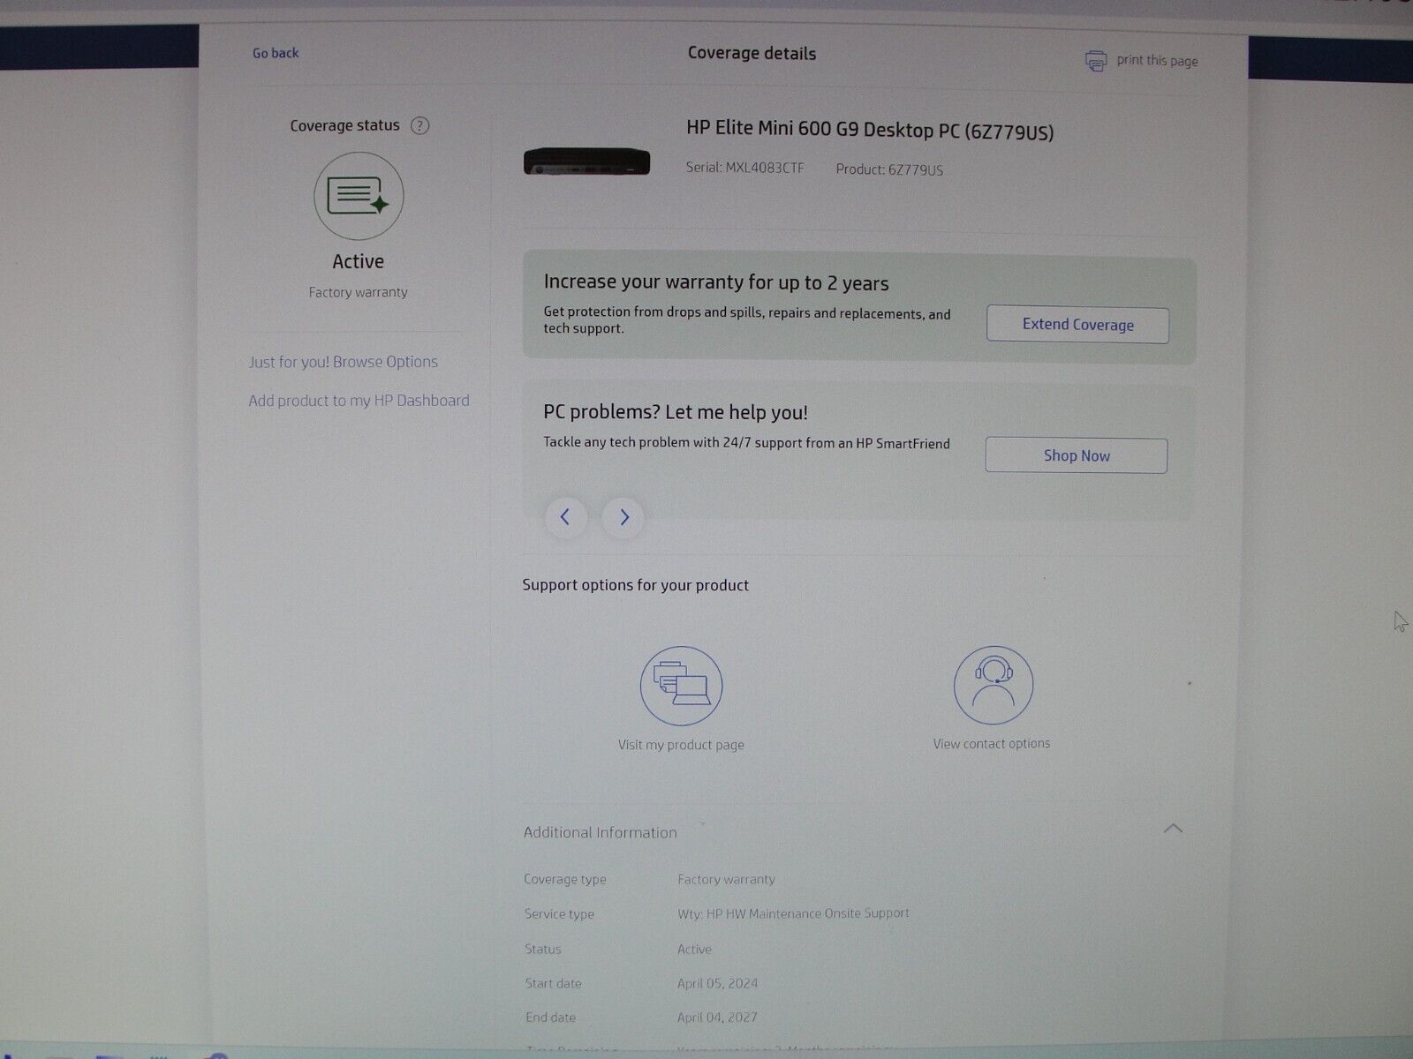Click PC problems? Let me help you! heading
The width and height of the screenshot is (1413, 1059).
click(x=676, y=412)
